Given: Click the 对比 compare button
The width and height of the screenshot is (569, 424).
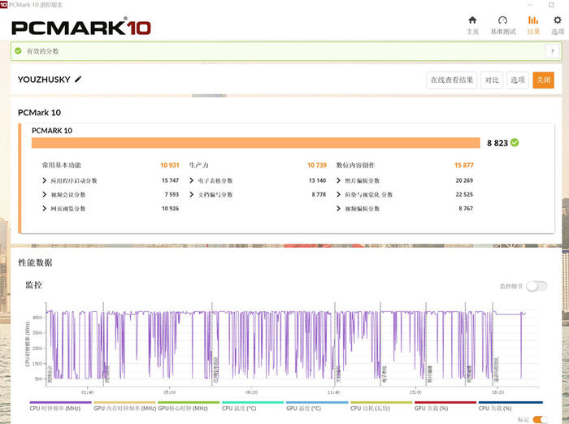Looking at the screenshot, I should tap(492, 80).
